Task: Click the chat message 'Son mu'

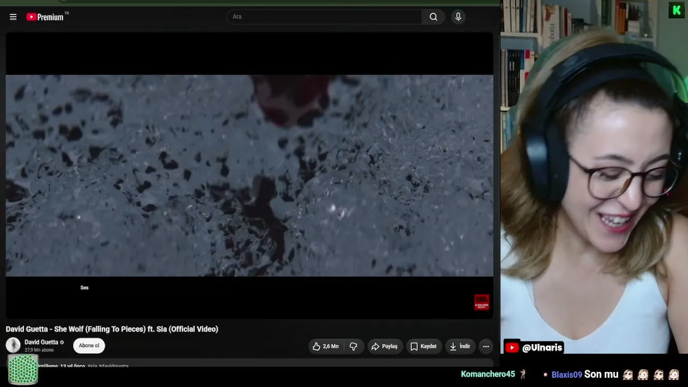Action: [601, 375]
